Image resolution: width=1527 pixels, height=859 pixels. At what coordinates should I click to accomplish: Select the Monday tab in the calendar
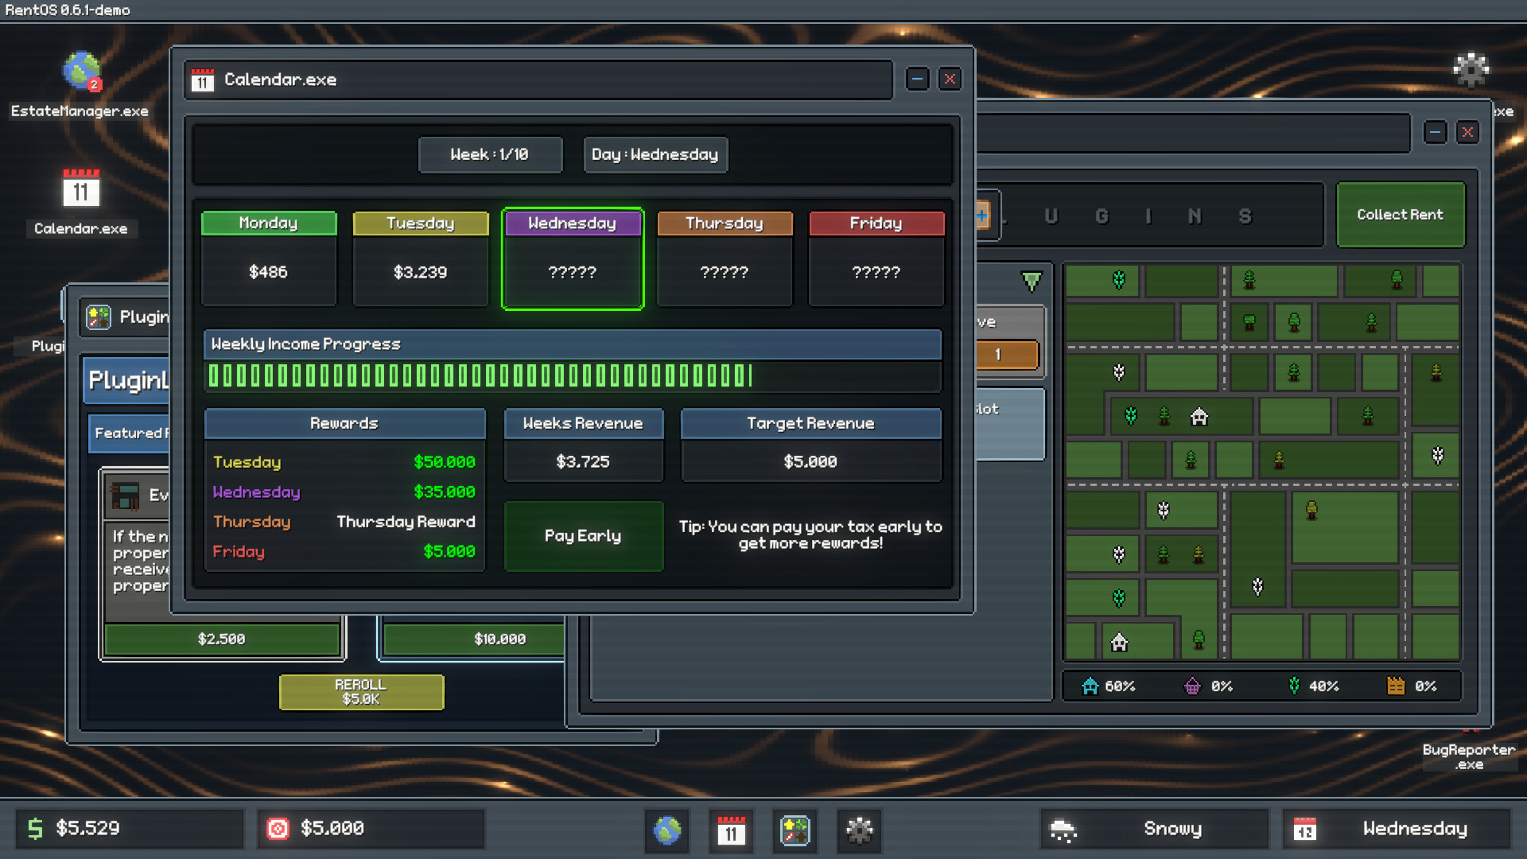click(268, 223)
